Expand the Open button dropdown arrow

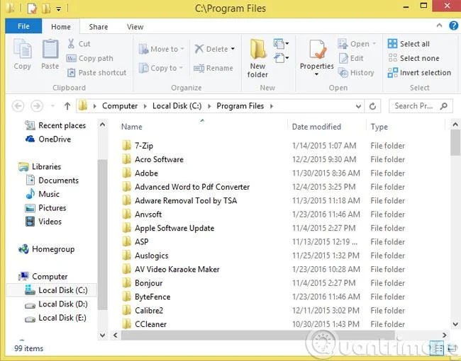pyautogui.click(x=374, y=44)
